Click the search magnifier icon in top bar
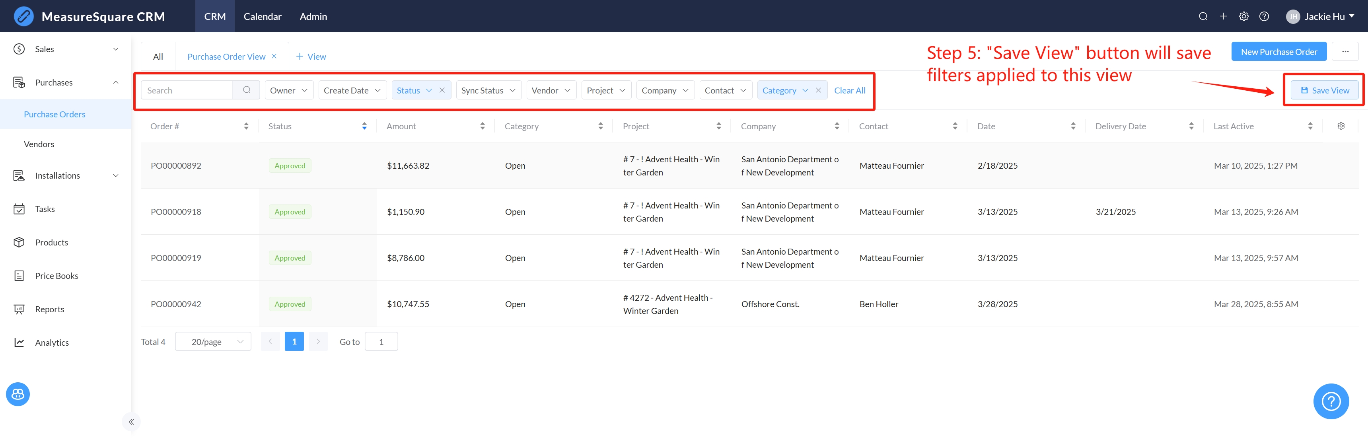 (x=1203, y=16)
